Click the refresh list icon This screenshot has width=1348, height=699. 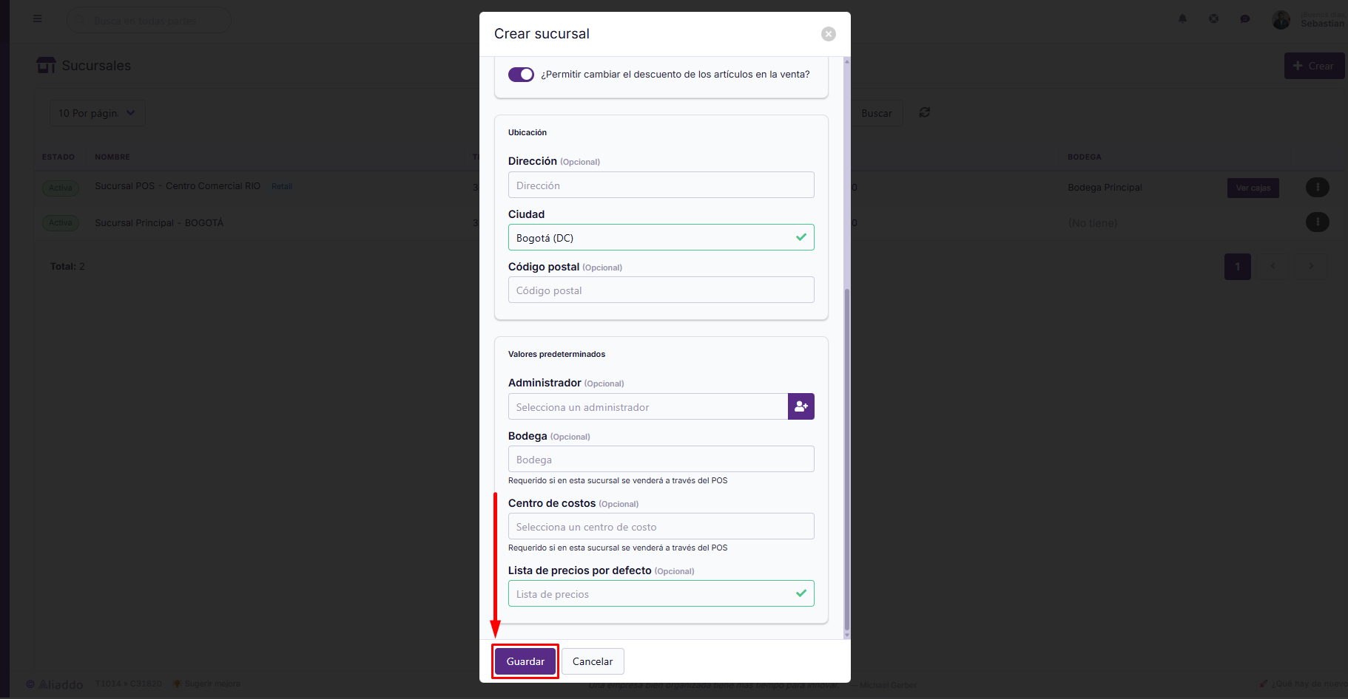click(x=925, y=112)
